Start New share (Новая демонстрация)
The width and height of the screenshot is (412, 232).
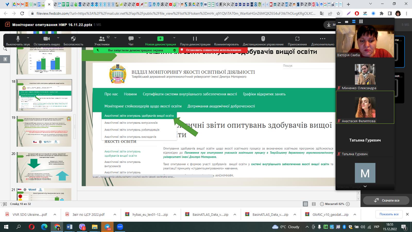160,41
